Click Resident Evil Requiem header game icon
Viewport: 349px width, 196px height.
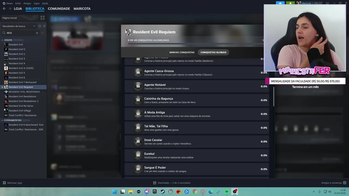(x=128, y=32)
